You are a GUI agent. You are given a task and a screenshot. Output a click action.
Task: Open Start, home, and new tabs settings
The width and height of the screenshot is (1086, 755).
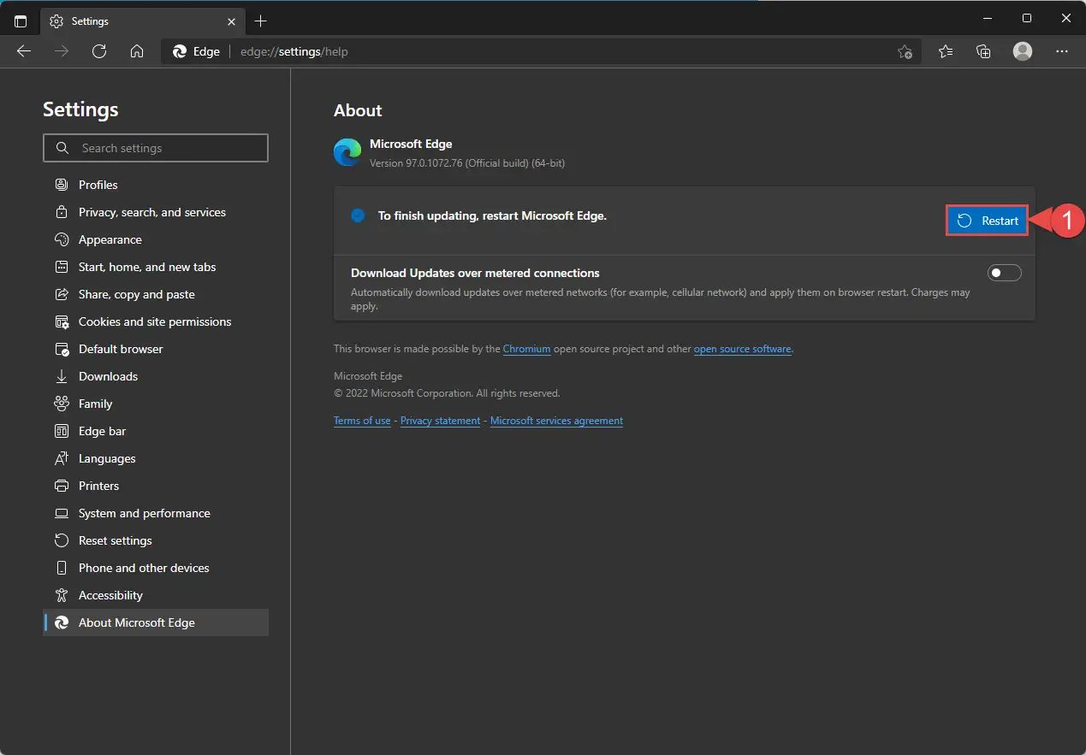(x=156, y=267)
